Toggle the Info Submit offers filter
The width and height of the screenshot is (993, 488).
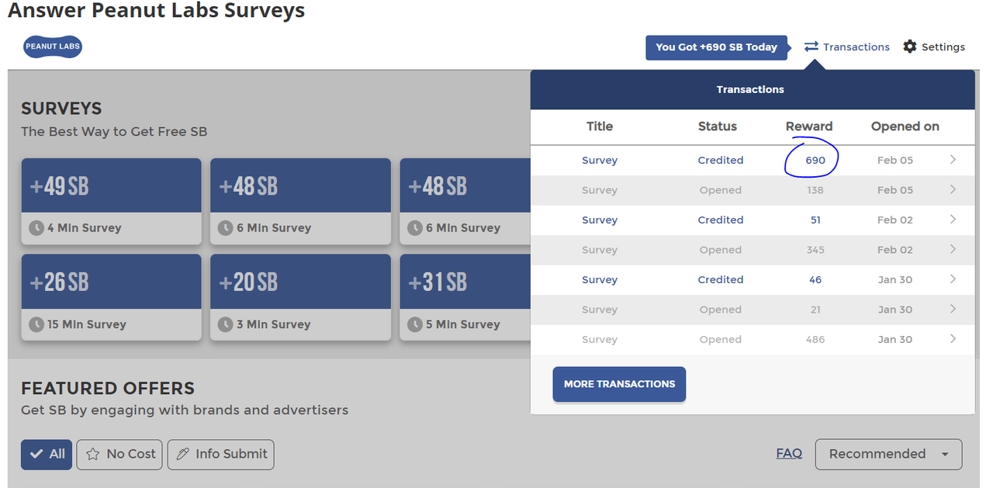(x=220, y=455)
